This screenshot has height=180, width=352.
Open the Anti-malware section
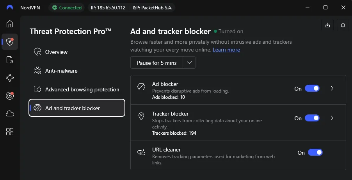point(77,71)
